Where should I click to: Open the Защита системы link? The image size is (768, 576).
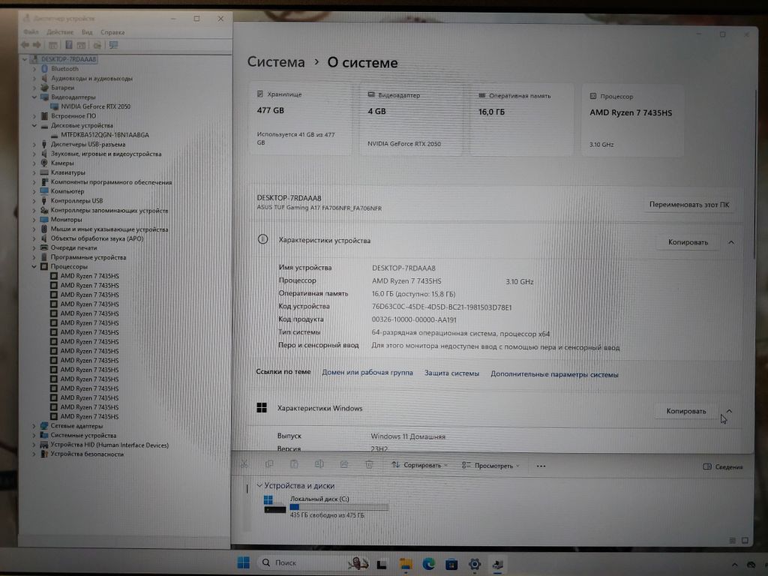point(451,373)
